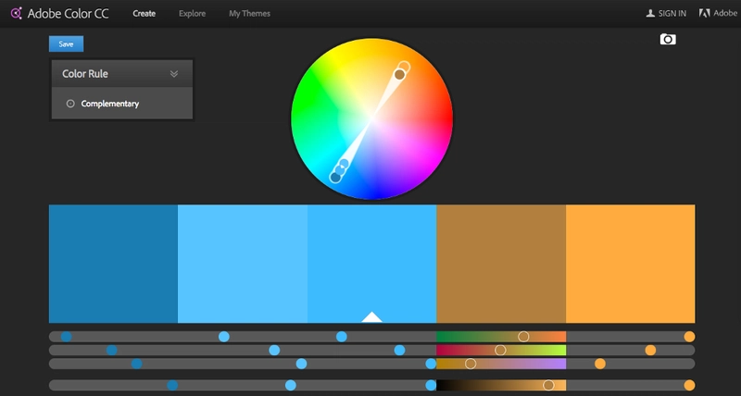Click the white base color triangle indicator
Viewport: 741px width, 396px height.
coord(372,317)
